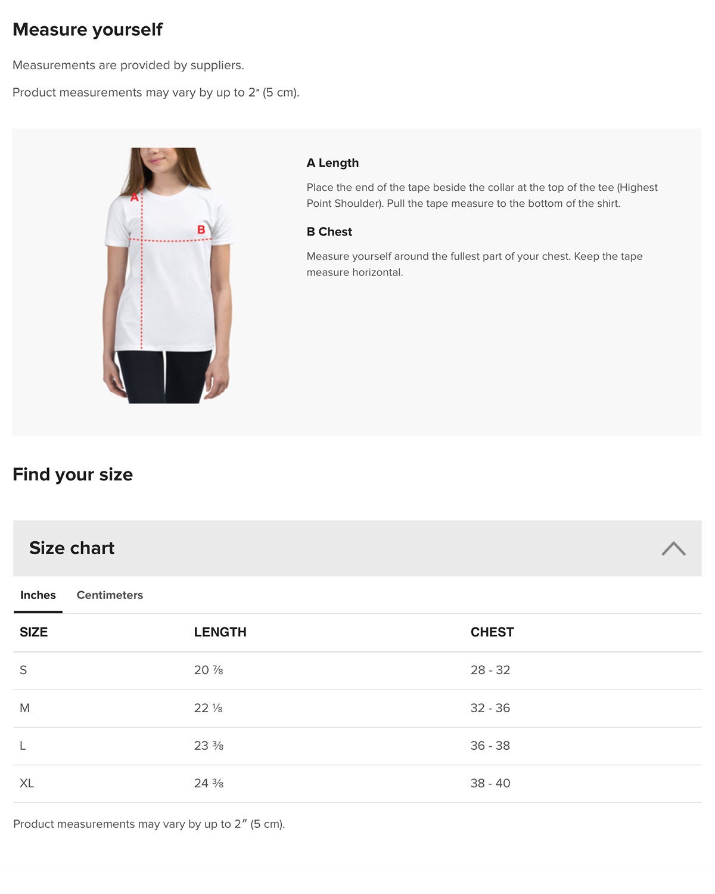The image size is (715, 894).
Task: Click the red B chest marker
Action: pyautogui.click(x=201, y=229)
